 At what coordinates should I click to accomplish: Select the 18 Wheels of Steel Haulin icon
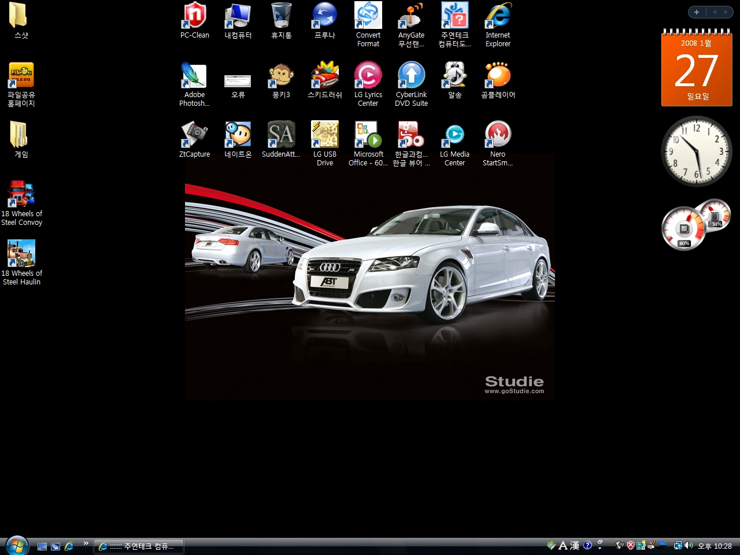click(21, 263)
